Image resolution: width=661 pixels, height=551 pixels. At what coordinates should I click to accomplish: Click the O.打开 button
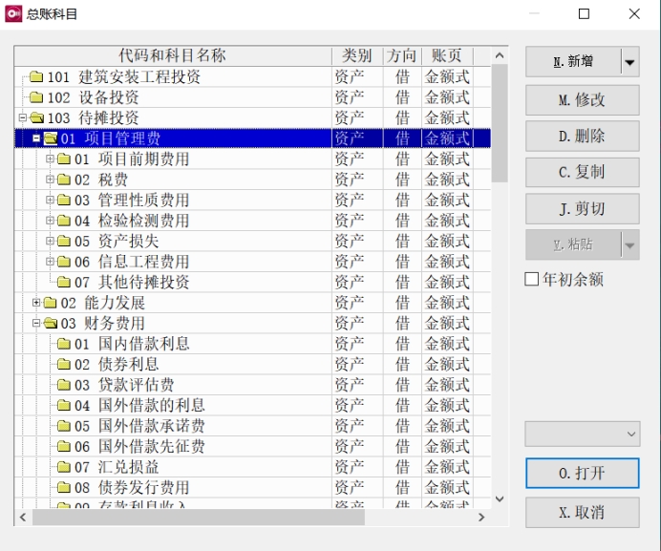pyautogui.click(x=582, y=474)
